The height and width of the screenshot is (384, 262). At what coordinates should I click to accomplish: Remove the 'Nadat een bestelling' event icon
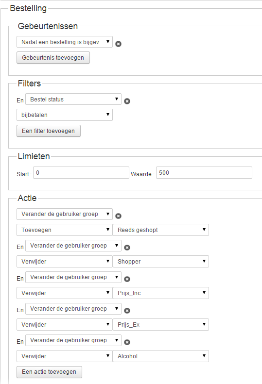click(x=118, y=44)
